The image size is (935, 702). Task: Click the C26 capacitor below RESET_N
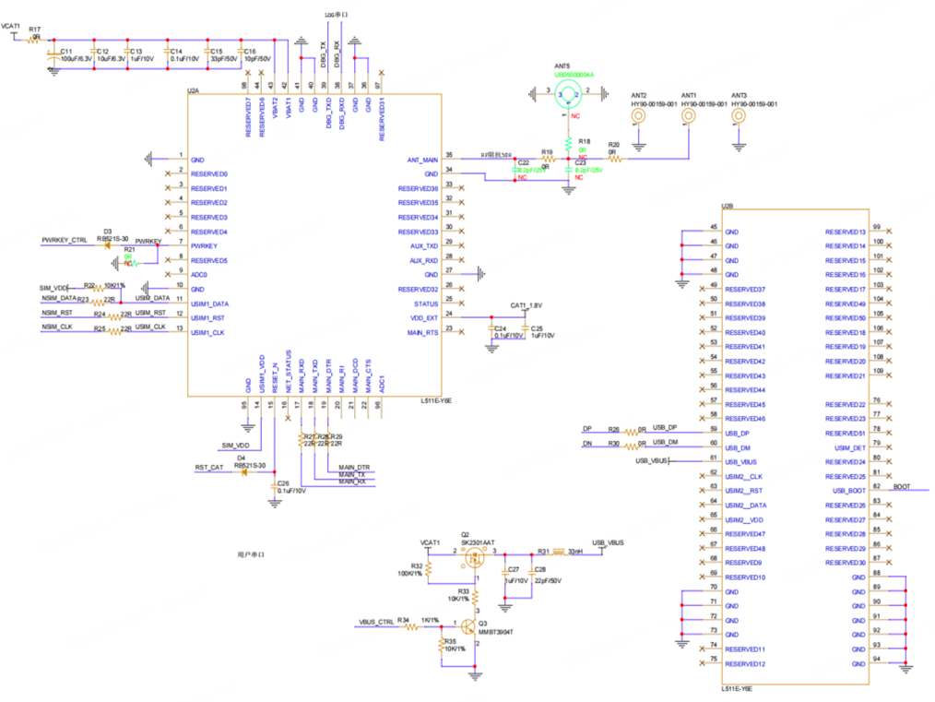point(274,487)
